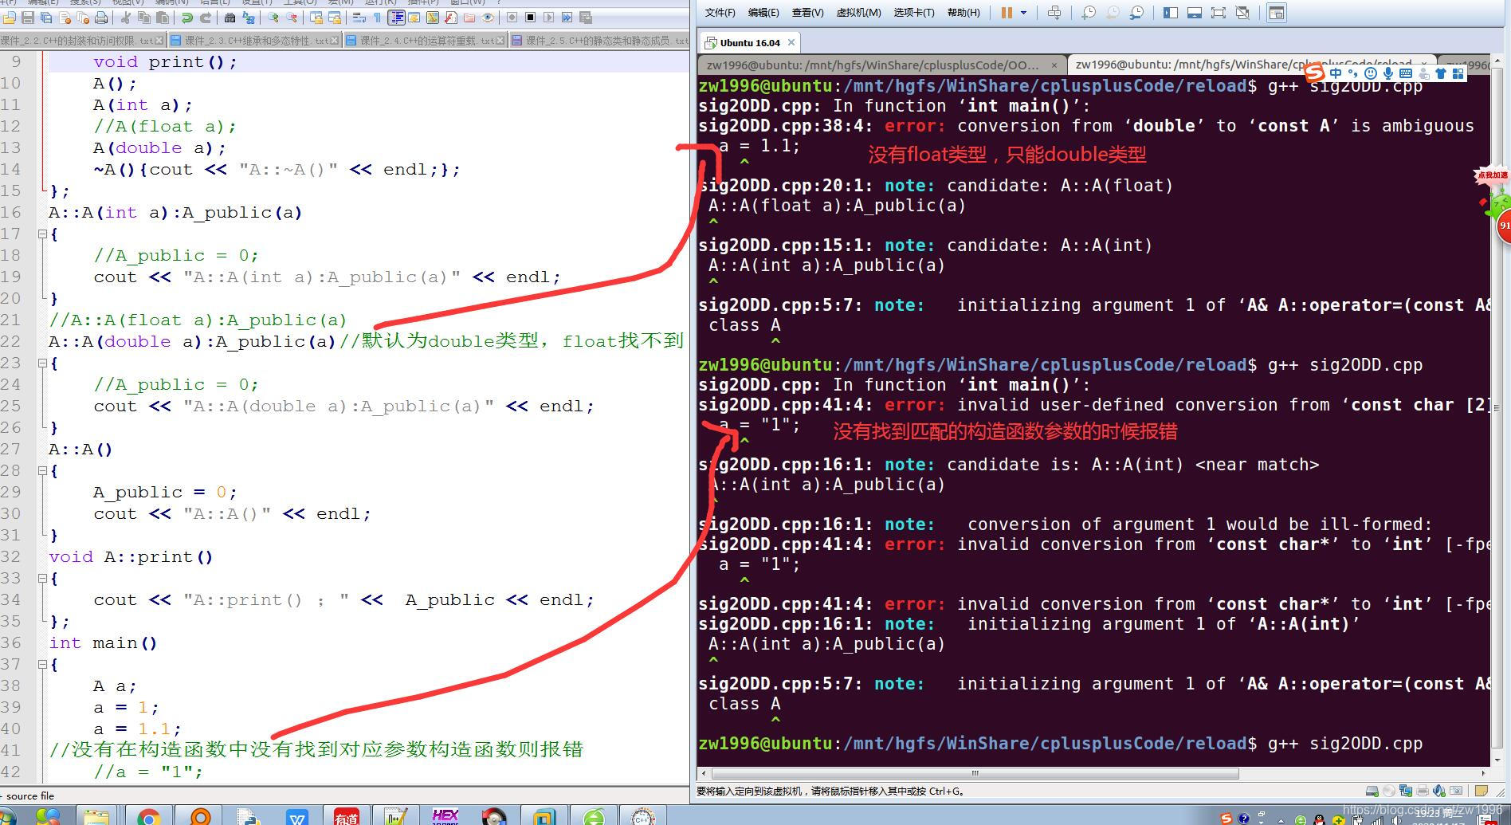Open VMware 帮助(H) menu
Screen dimensions: 1511x825
pyautogui.click(x=964, y=13)
